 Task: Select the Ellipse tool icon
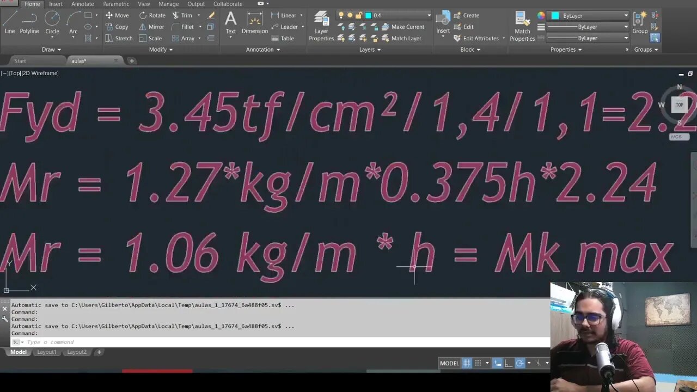coord(88,27)
